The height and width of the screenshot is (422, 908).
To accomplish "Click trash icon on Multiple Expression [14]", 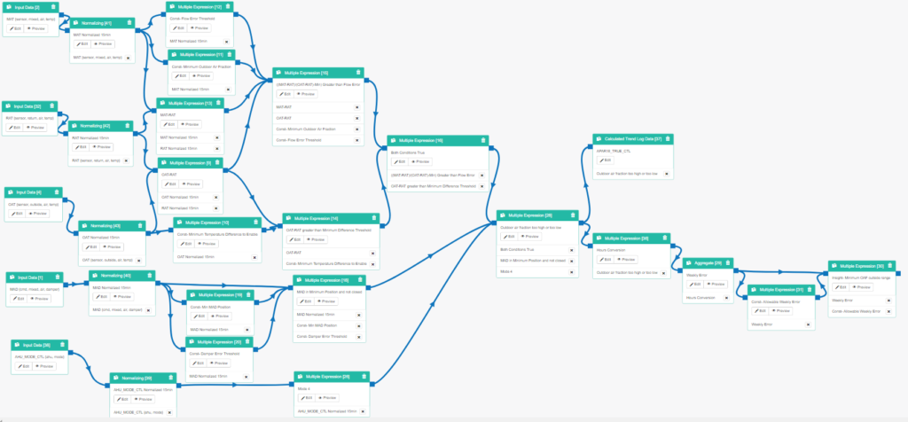I will pyautogui.click(x=374, y=218).
